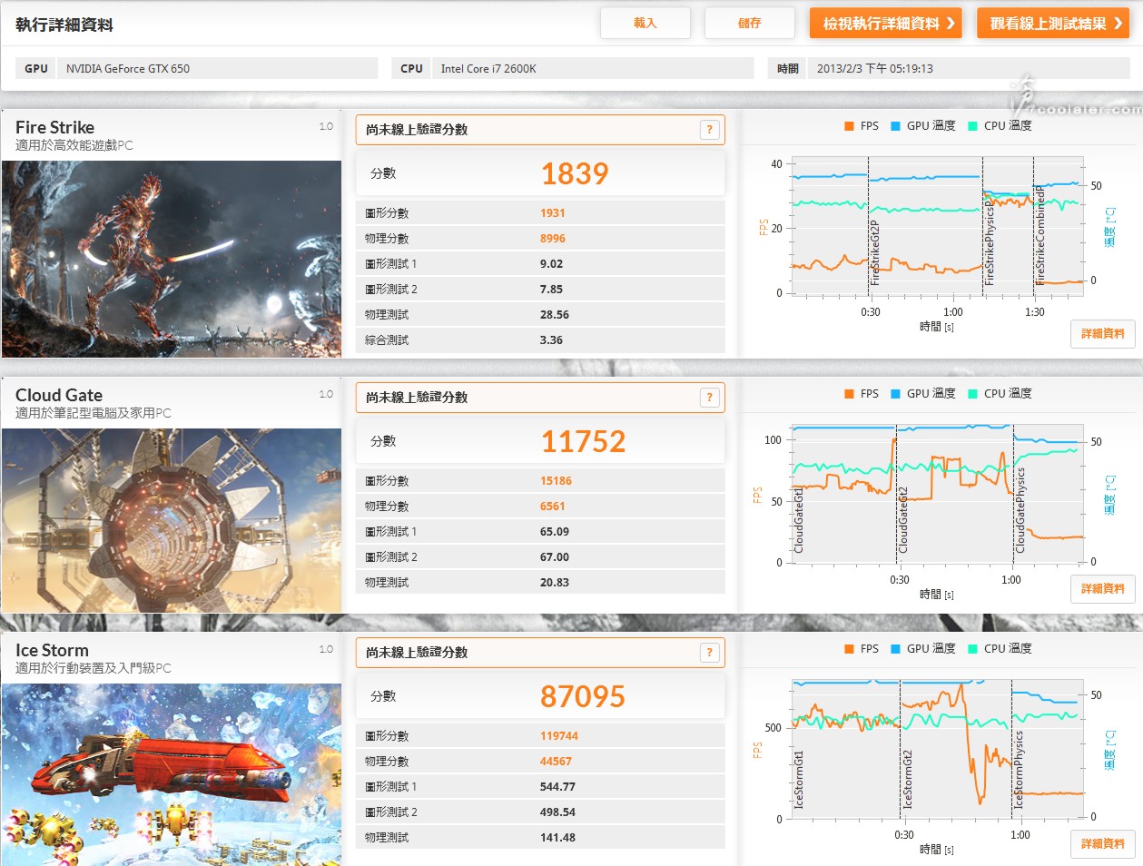The image size is (1143, 866).
Task: Click the Cloud Gate physics score "6561"
Action: 553,507
